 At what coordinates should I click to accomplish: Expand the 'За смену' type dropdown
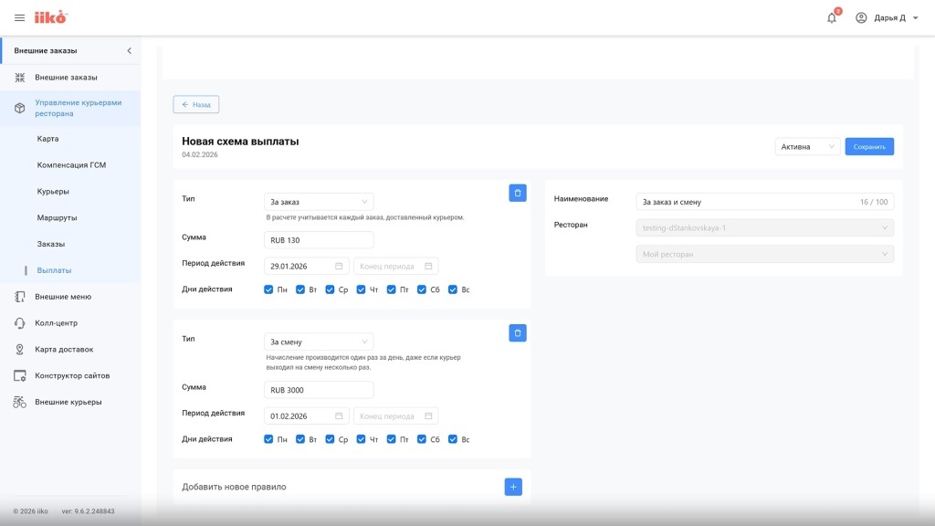(x=319, y=342)
